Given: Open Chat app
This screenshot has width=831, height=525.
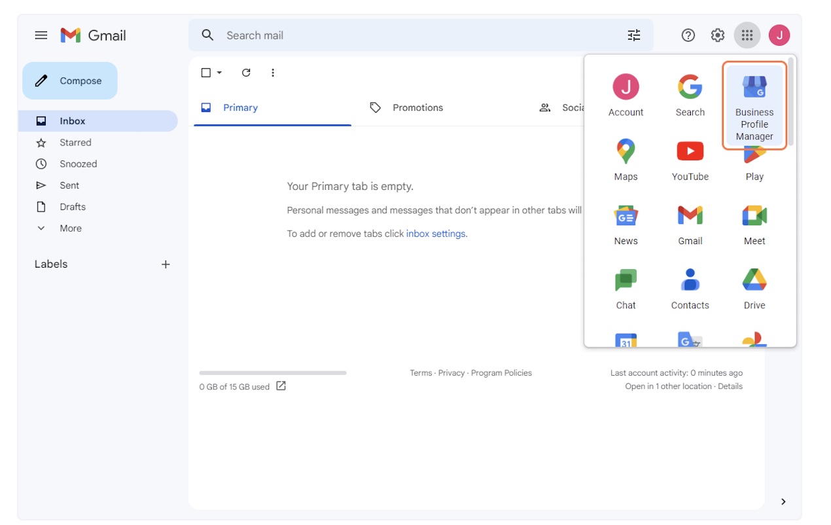Looking at the screenshot, I should point(626,288).
